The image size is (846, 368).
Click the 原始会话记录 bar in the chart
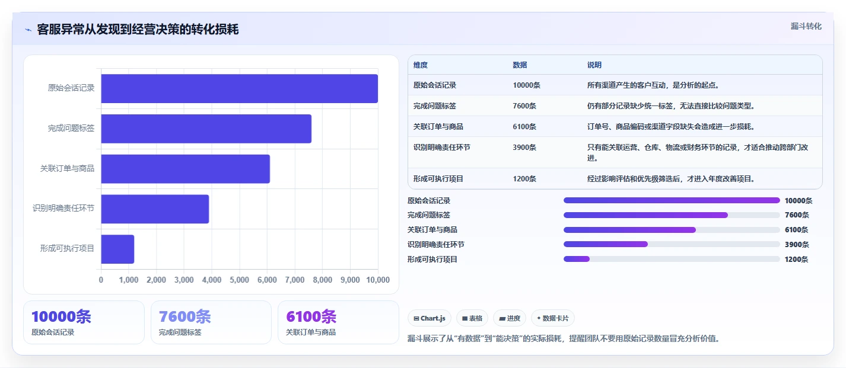pos(240,88)
